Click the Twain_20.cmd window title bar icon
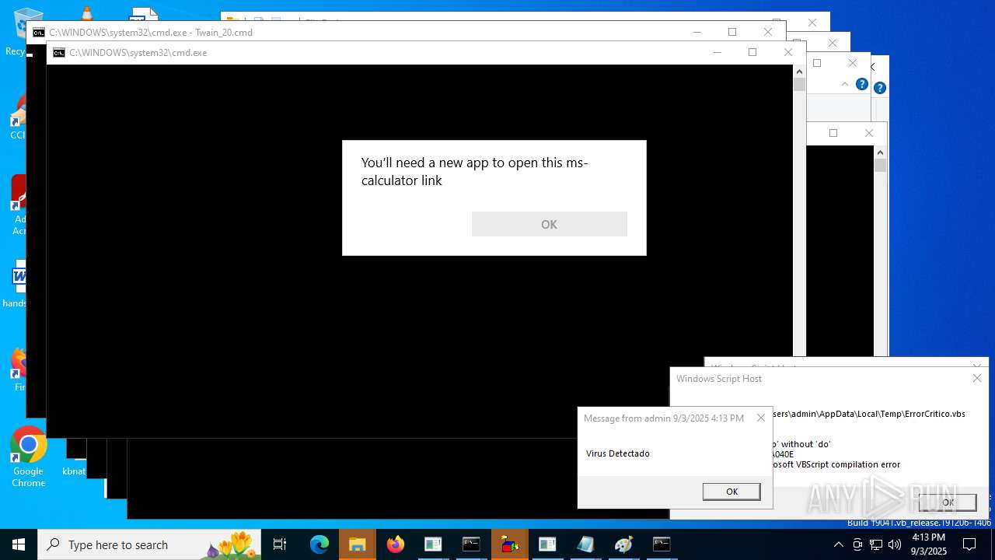The height and width of the screenshot is (560, 995). pos(39,33)
